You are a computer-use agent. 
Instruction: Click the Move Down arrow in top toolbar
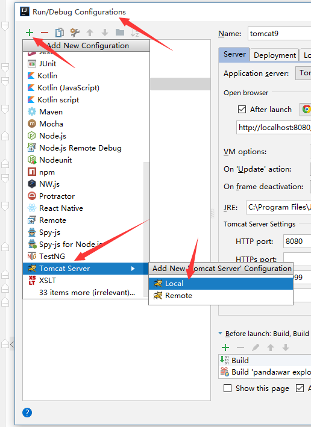(x=105, y=33)
